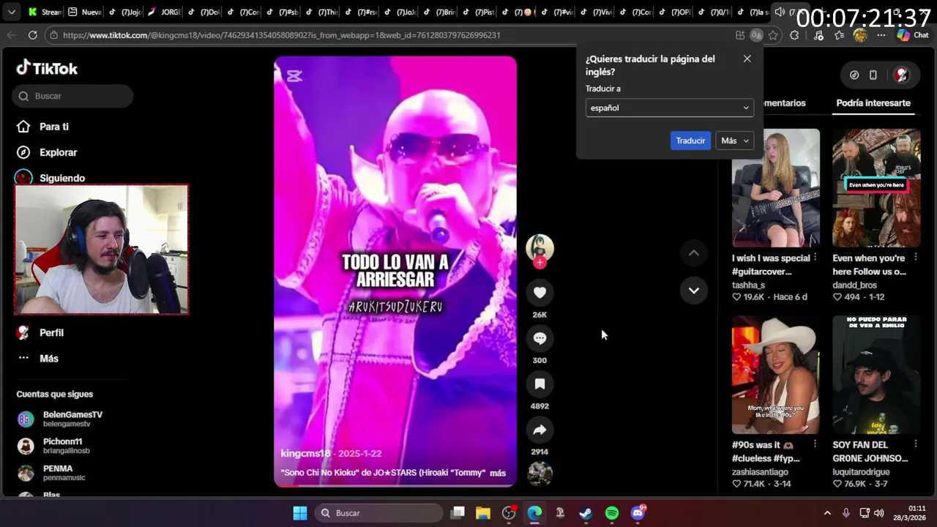Click the browser back arrow

tap(11, 35)
